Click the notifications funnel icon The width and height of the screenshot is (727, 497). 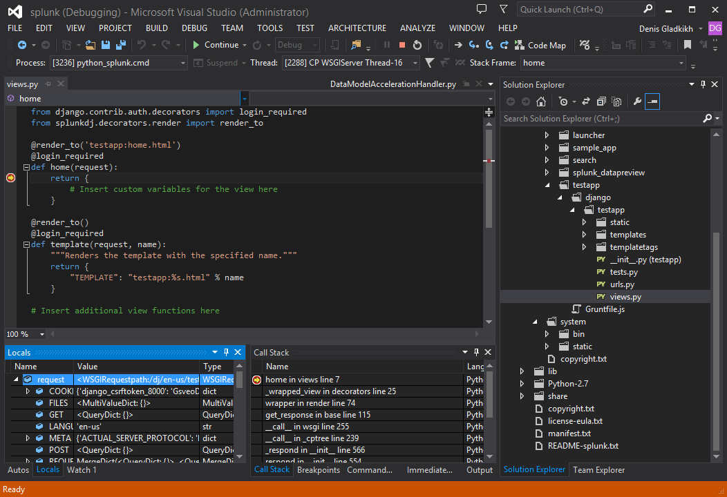coord(503,9)
